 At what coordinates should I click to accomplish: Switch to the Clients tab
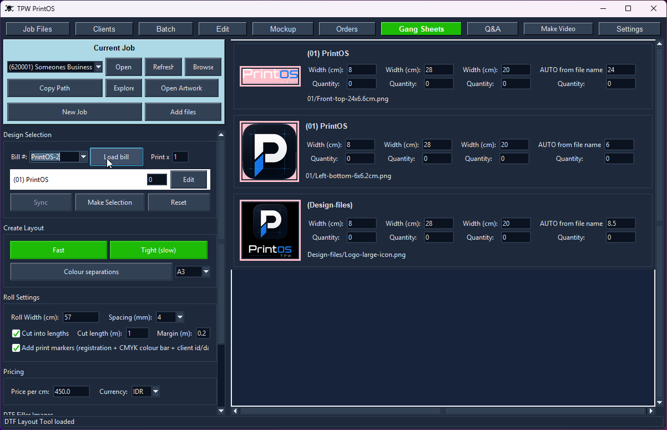click(104, 29)
